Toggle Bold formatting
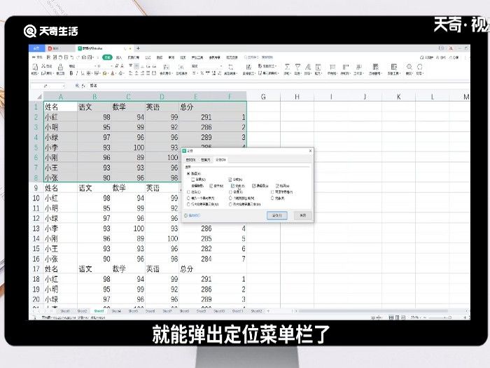 pos(71,73)
